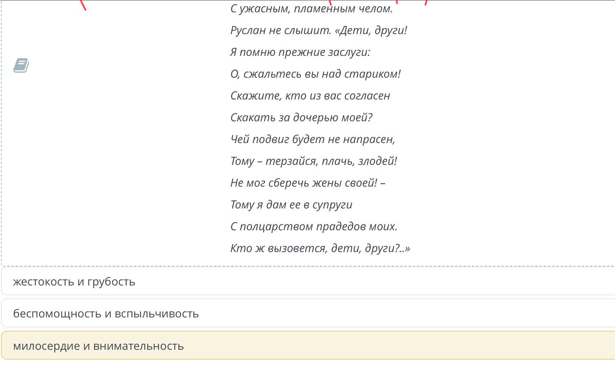
Task: Click the last line 'Кто ж вызовется, дети, други?'
Action: pyautogui.click(x=320, y=249)
